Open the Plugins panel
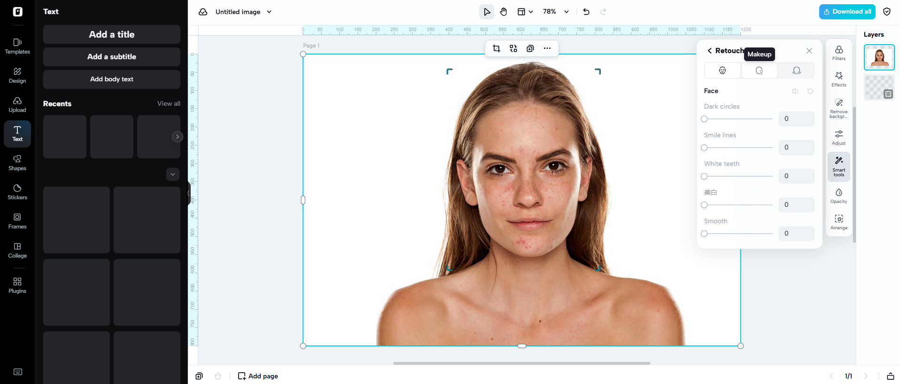The height and width of the screenshot is (384, 900). coord(17,285)
